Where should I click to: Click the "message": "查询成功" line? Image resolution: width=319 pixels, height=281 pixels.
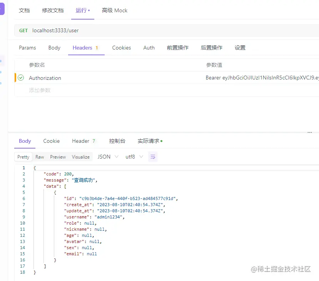pyautogui.click(x=70, y=180)
